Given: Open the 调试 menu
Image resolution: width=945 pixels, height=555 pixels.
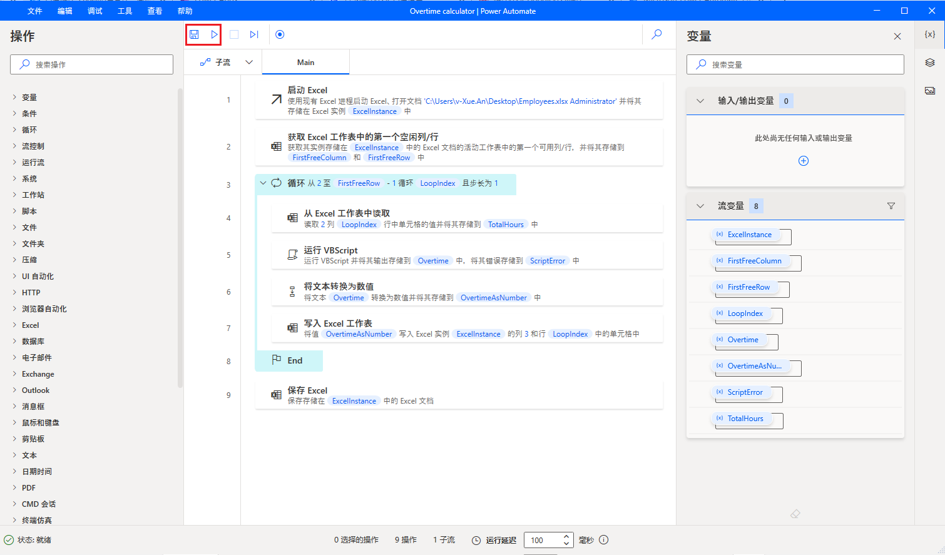Looking at the screenshot, I should coord(94,11).
